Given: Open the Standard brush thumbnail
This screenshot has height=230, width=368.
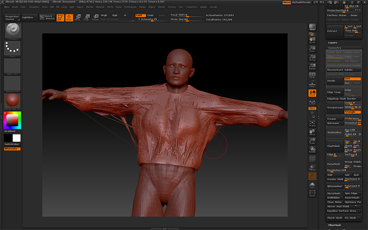Looking at the screenshot, I should point(13,31).
